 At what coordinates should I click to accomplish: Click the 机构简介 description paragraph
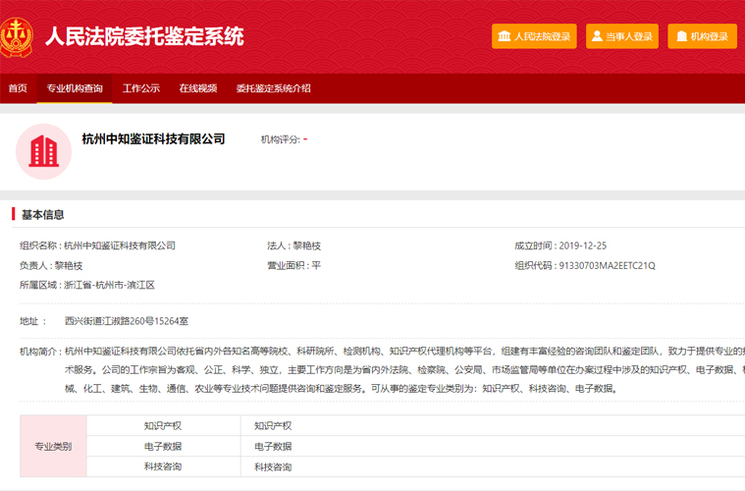(404, 370)
